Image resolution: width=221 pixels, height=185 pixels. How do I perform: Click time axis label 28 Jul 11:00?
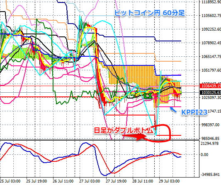tap(143, 181)
